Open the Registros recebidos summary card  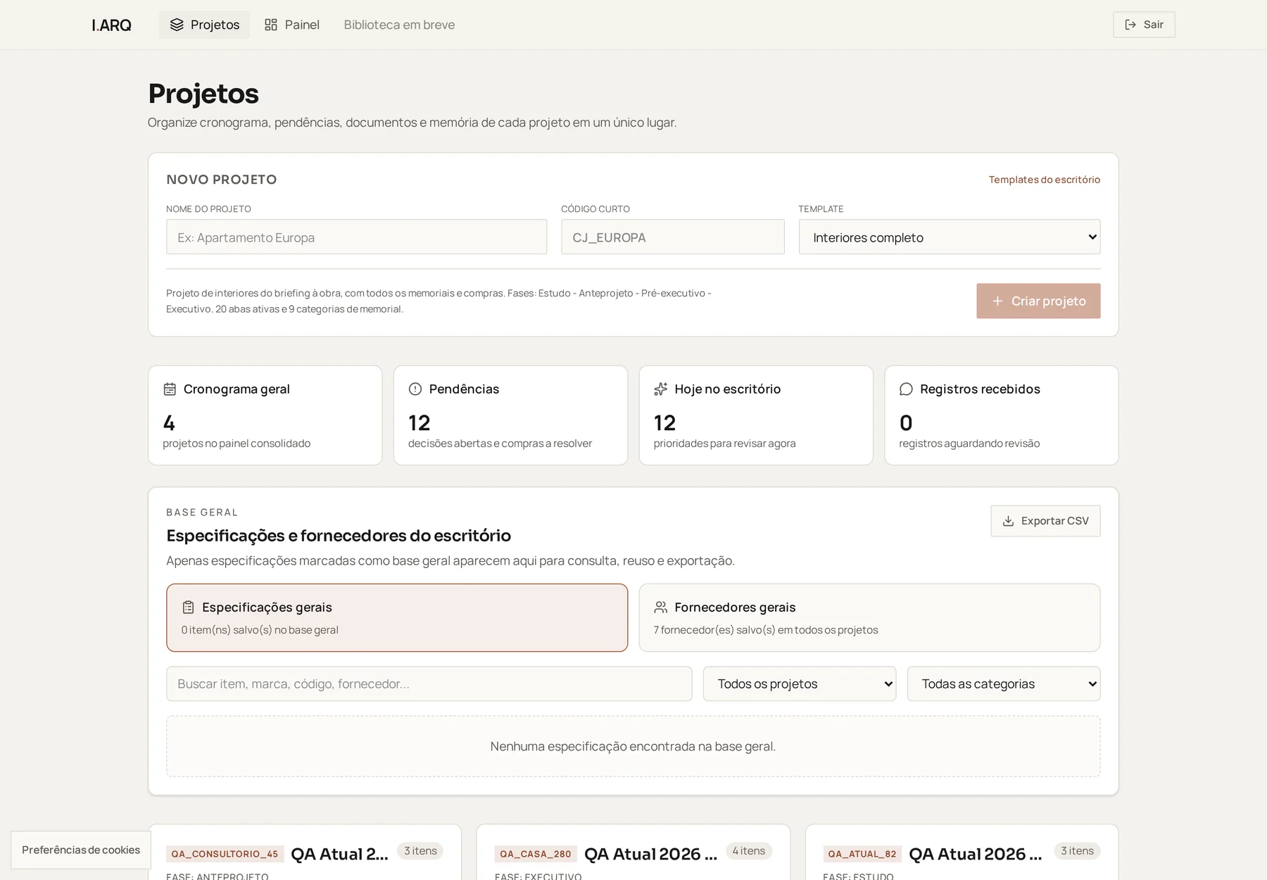click(1002, 415)
